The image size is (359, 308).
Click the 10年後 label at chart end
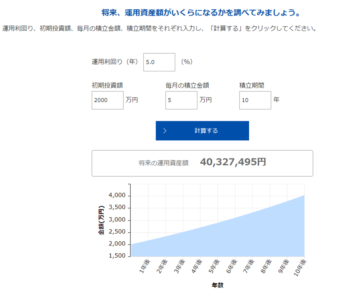click(300, 268)
